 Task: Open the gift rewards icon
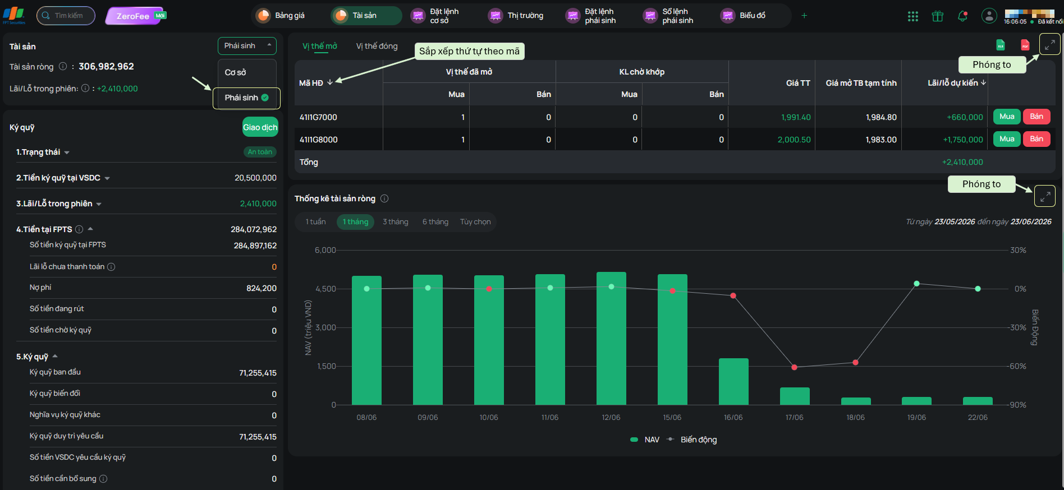(x=938, y=16)
